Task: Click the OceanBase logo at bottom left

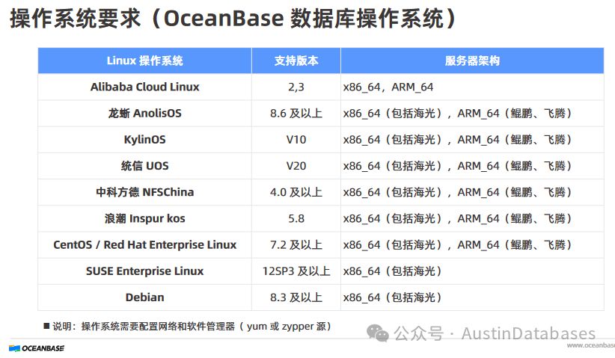Action: tap(37, 348)
